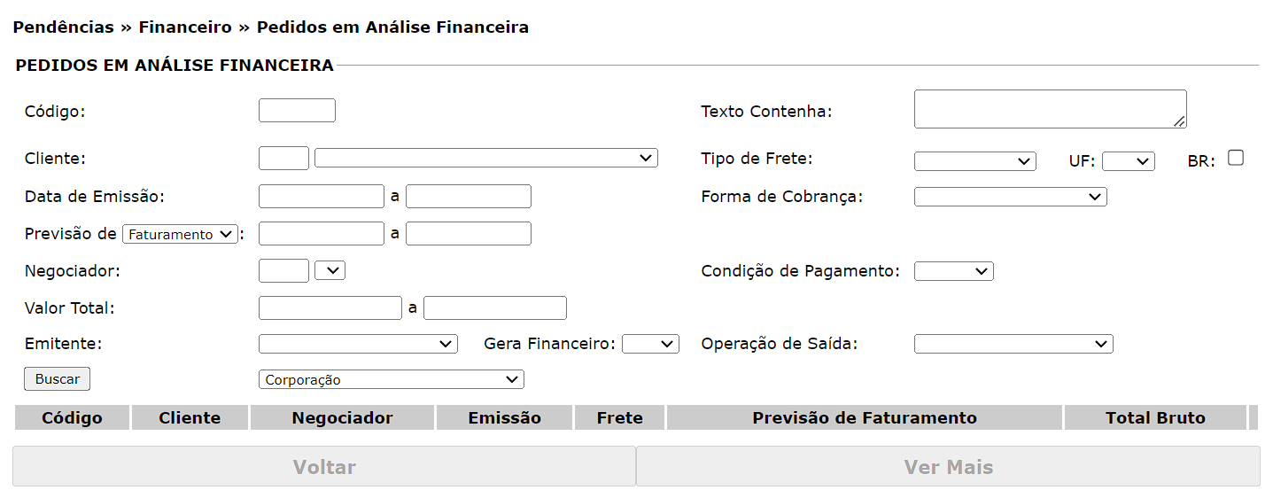Select the Forma de Cobrança dropdown

1010,197
